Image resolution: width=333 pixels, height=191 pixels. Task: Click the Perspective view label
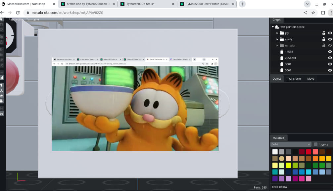click(x=16, y=19)
